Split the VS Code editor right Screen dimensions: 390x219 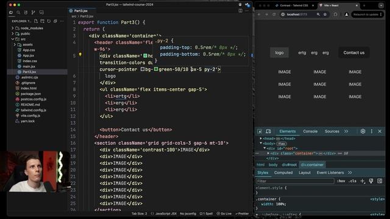click(x=241, y=11)
